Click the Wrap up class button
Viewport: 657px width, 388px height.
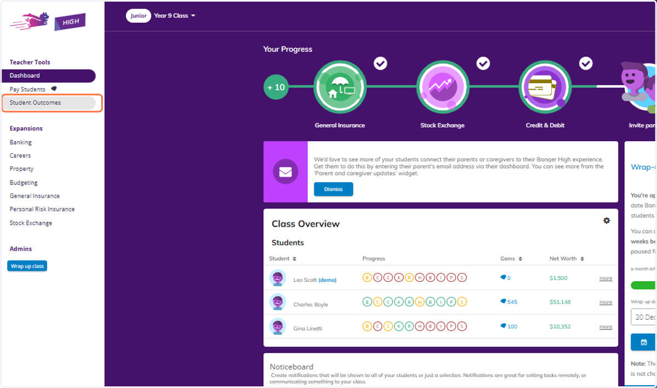[27, 266]
